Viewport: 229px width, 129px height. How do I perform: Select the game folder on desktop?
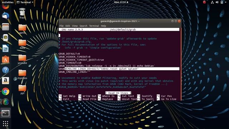pyautogui.click(x=22, y=29)
